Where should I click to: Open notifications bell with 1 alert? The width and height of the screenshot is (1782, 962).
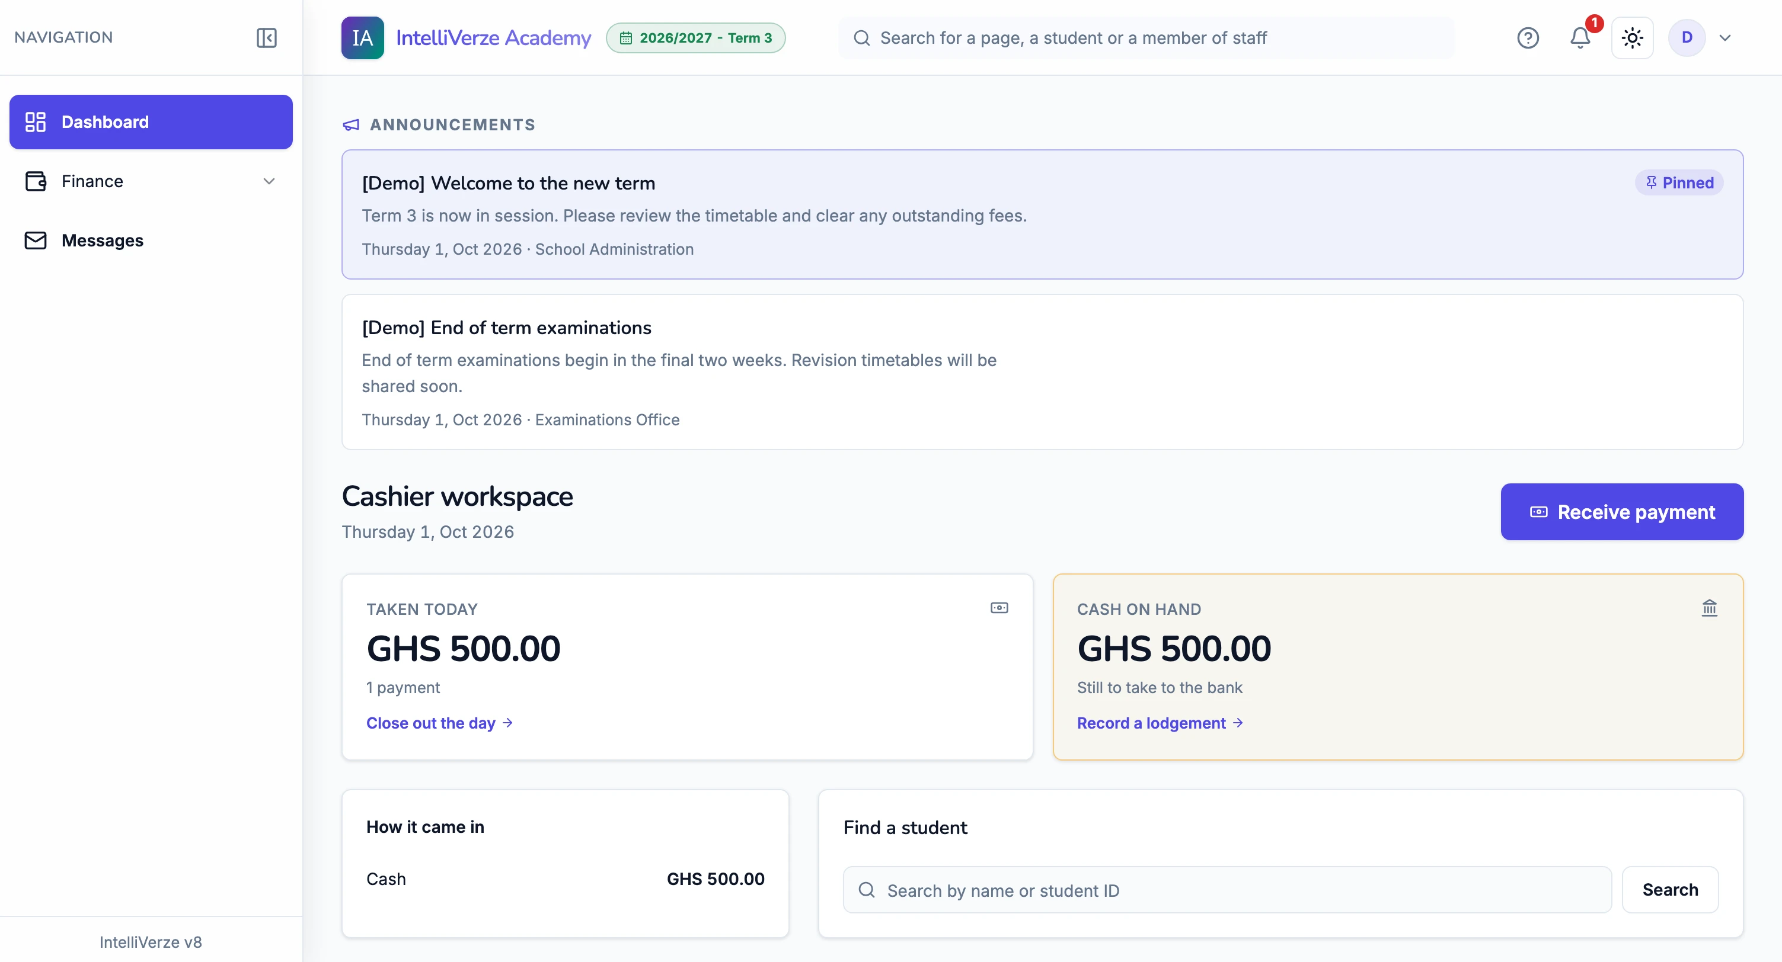(1580, 37)
